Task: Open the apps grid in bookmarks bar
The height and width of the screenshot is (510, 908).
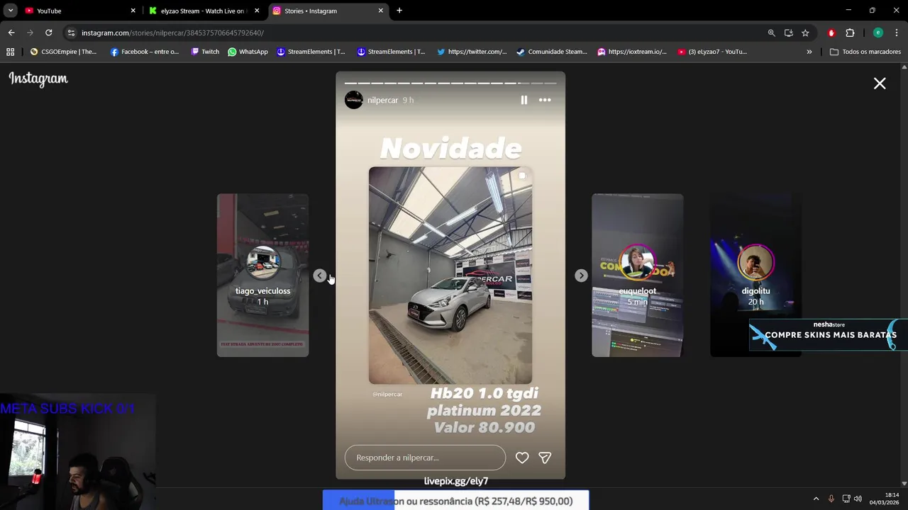Action: click(x=10, y=52)
